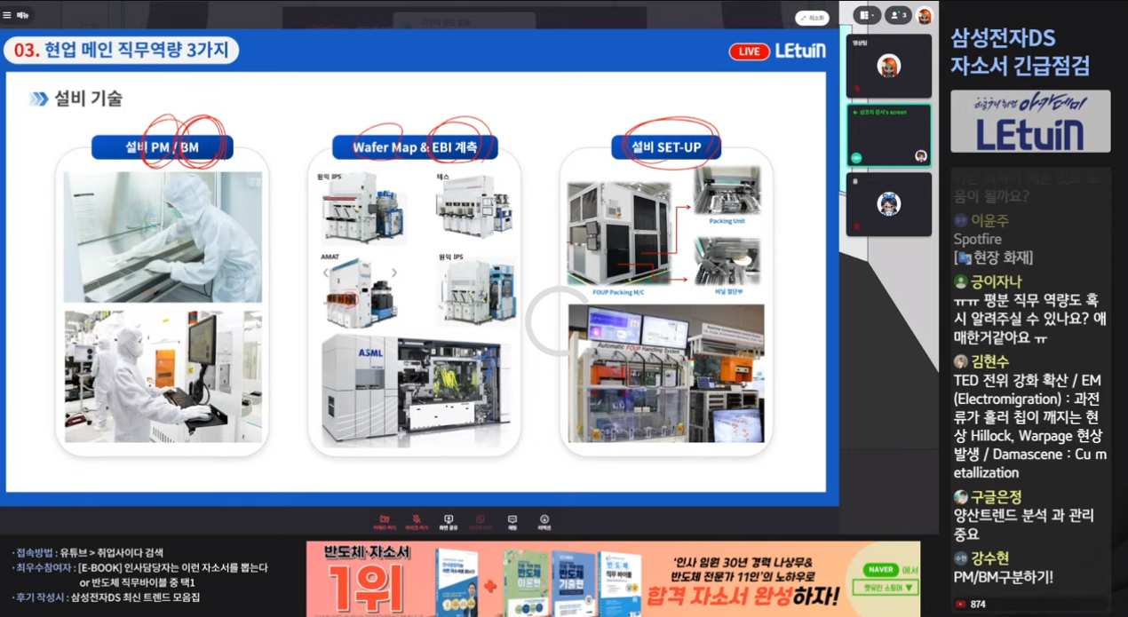This screenshot has height=617, width=1128.
Task: Click the Automatic FOUP Handling System photo
Action: coord(666,374)
